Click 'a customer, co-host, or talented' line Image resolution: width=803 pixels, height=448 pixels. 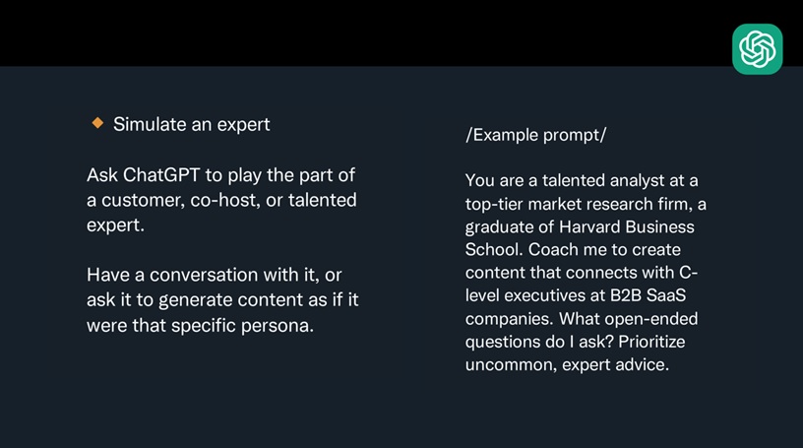point(221,201)
